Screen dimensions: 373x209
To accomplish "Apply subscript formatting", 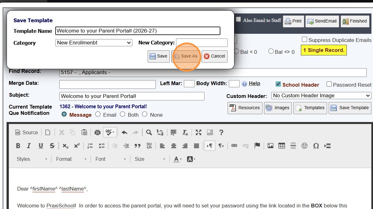I will (66, 146).
